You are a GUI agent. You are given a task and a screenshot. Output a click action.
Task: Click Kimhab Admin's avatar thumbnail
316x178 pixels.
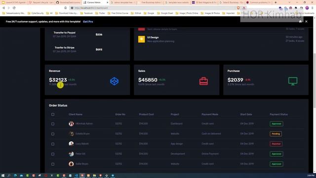pos(71,124)
